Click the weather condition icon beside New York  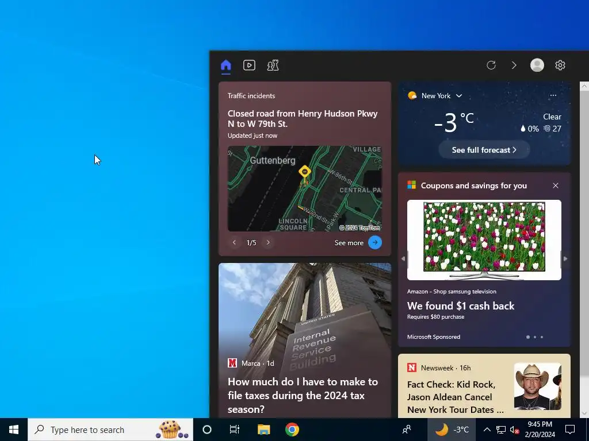tap(412, 96)
